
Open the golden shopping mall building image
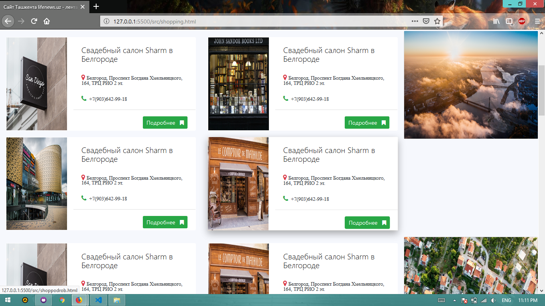pyautogui.click(x=37, y=184)
